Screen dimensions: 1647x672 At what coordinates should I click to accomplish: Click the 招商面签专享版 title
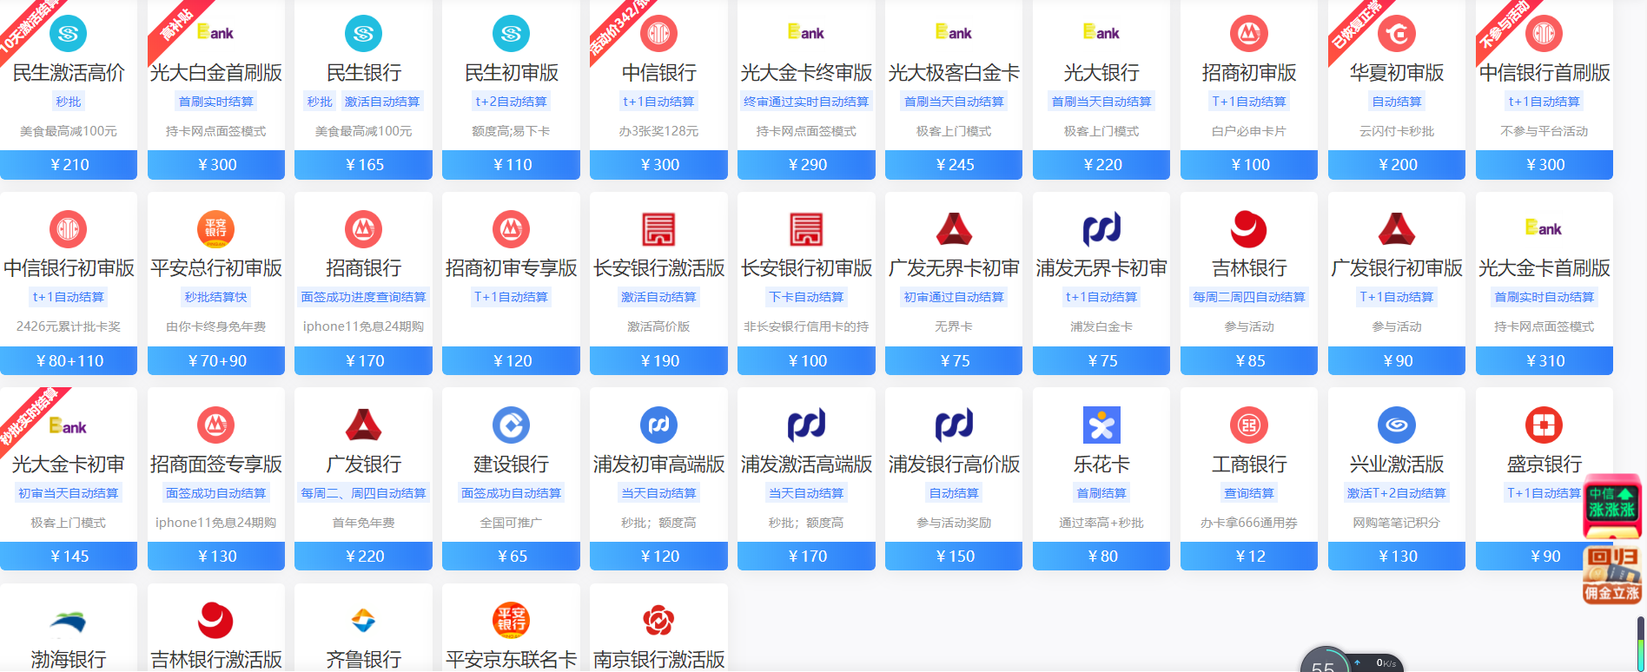[x=215, y=464]
